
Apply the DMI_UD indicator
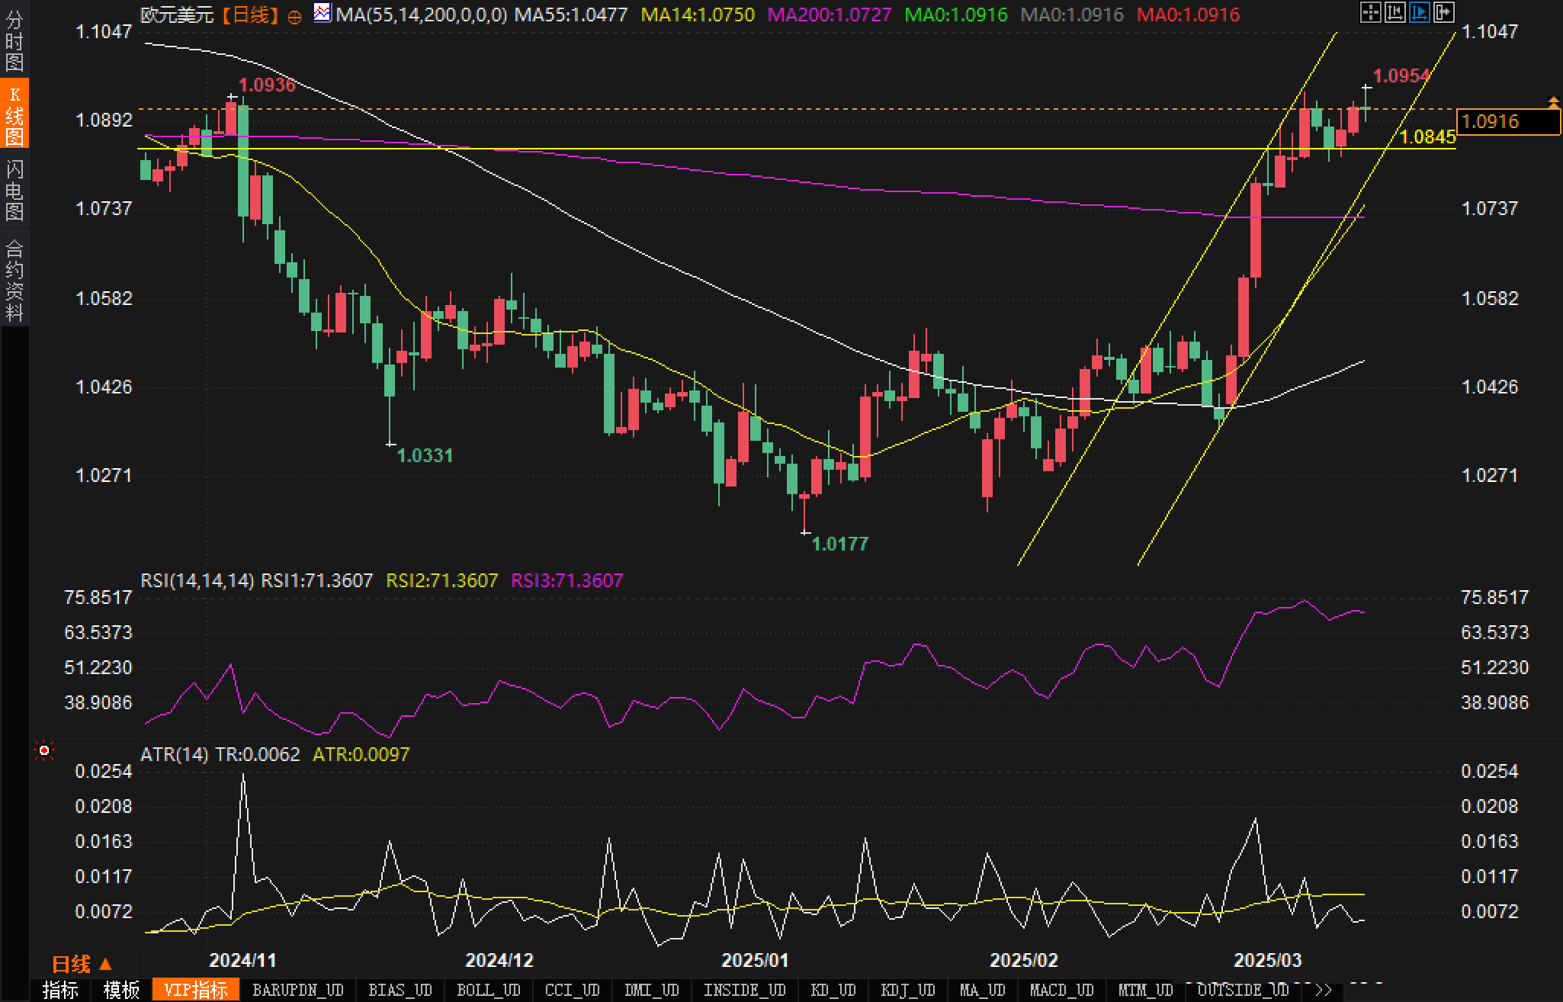pos(651,991)
